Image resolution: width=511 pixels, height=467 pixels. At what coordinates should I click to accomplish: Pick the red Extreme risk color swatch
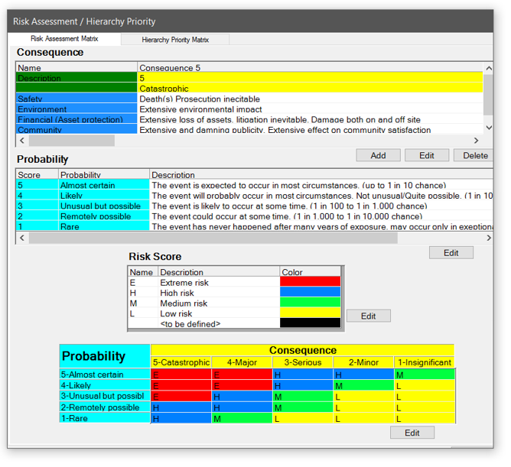click(x=310, y=282)
